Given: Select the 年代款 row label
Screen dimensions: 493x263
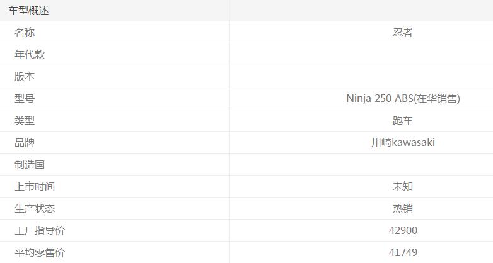Looking at the screenshot, I should click(x=30, y=55).
